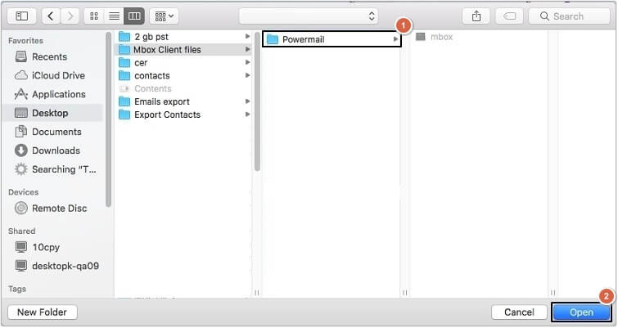Expand the 'cer' folder arrow
The image size is (618, 328).
coord(247,62)
